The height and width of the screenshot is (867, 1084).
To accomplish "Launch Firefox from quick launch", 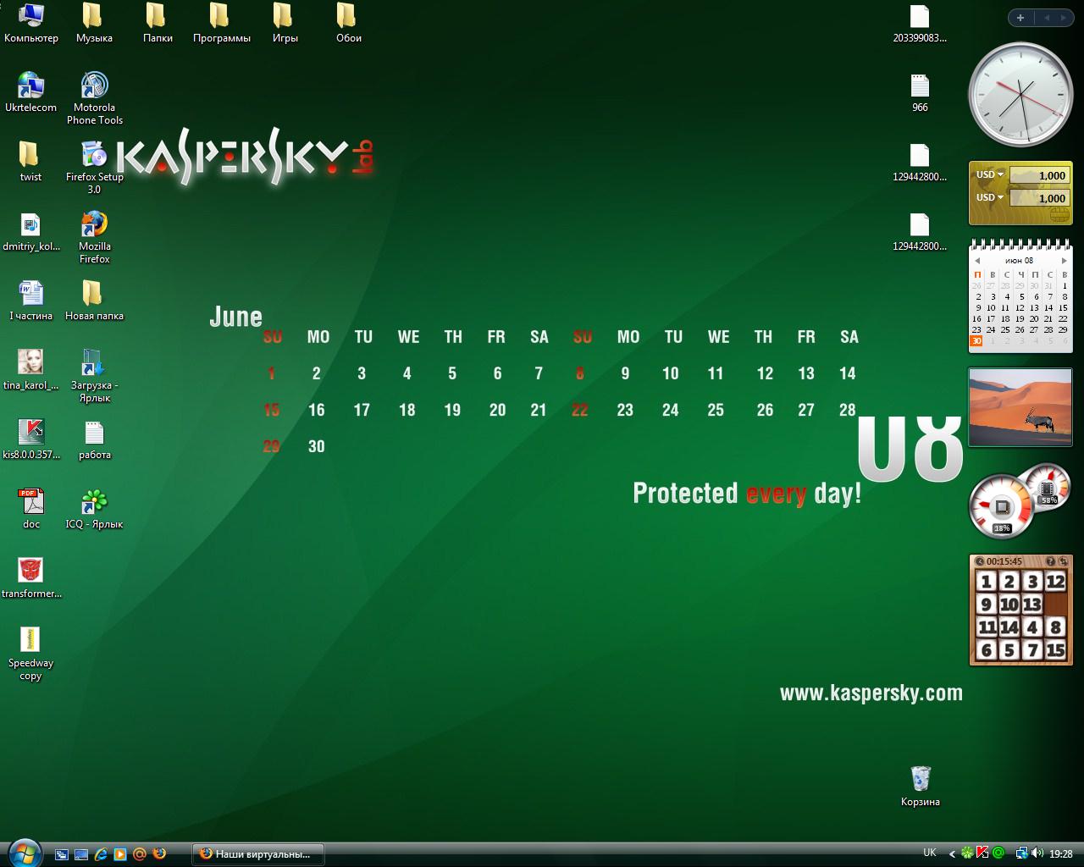I will [159, 854].
